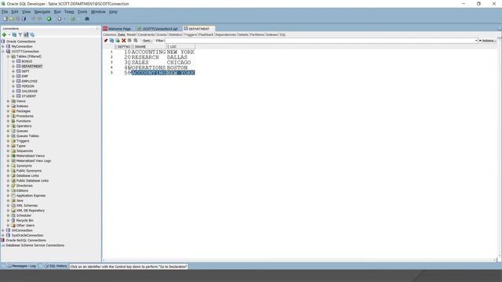This screenshot has height=282, width=502.
Task: Select the EMPLOYEE table in tree
Action: [30, 81]
